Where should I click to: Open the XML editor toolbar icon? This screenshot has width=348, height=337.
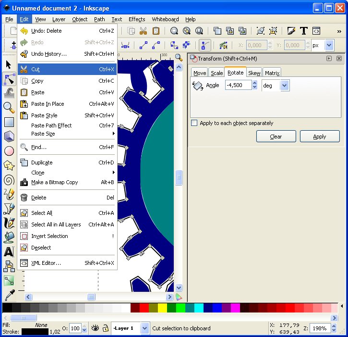click(x=316, y=31)
